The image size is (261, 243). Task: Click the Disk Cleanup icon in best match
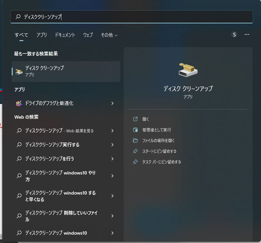[x=19, y=71]
